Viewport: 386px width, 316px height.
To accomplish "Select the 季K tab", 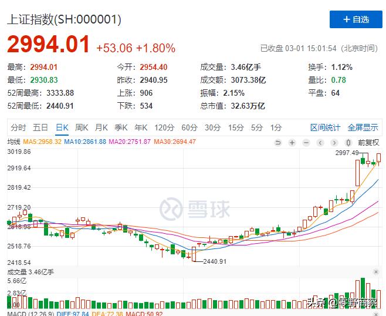I will click(121, 127).
